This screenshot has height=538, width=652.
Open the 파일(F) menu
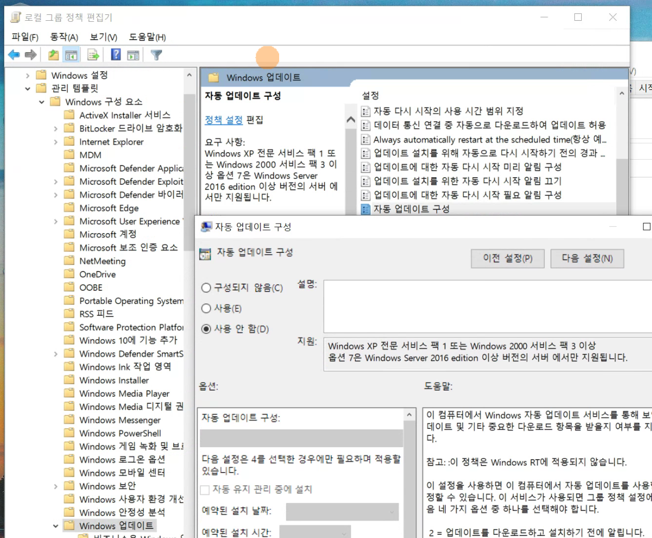(25, 37)
